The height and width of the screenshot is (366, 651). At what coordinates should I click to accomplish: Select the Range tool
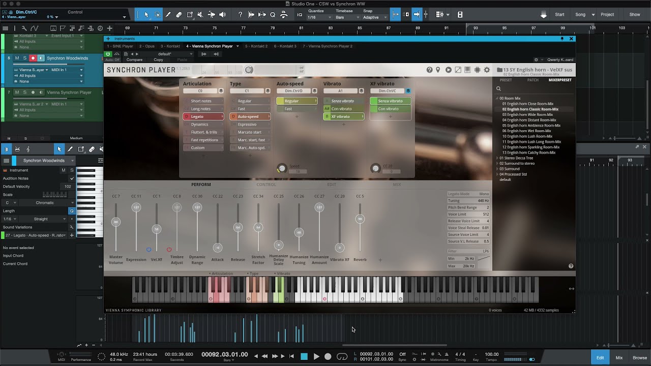tap(157, 15)
